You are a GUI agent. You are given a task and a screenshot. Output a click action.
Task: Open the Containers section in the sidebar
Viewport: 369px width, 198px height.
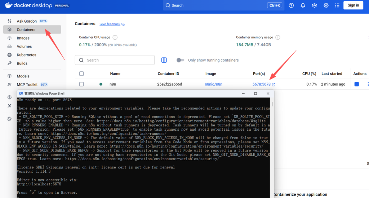click(26, 30)
